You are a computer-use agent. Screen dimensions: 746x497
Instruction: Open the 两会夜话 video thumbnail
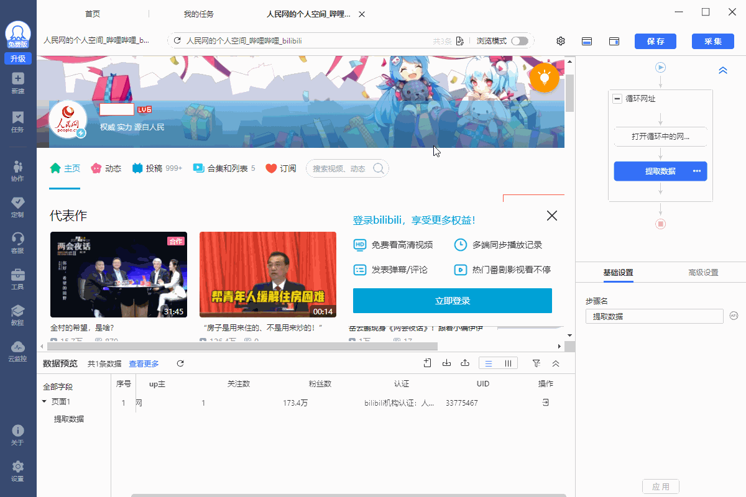pyautogui.click(x=119, y=275)
